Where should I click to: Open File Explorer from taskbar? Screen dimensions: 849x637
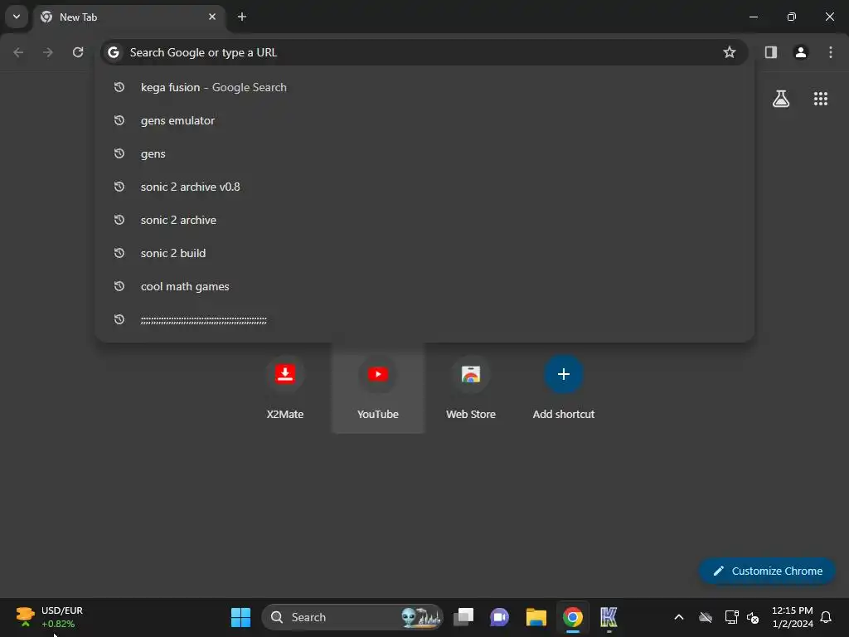536,617
